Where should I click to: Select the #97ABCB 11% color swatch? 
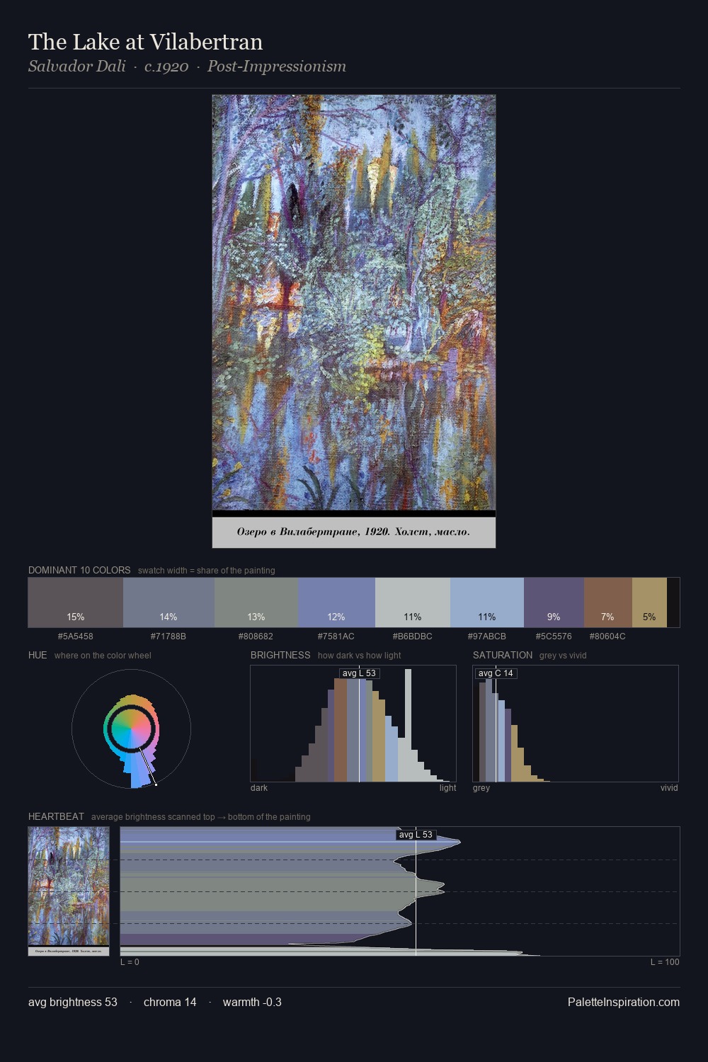coord(487,603)
